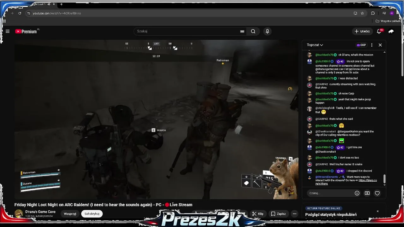Save the video with Zapisz

pos(278,214)
